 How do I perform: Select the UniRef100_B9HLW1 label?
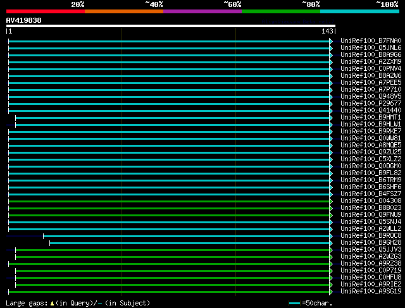point(371,125)
